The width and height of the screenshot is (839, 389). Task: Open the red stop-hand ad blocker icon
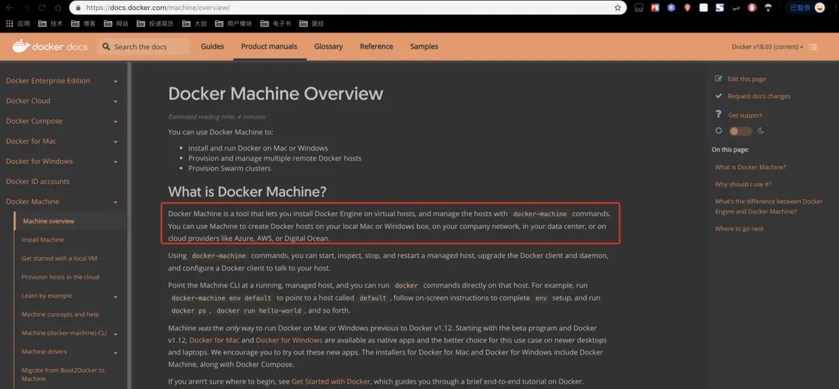click(752, 8)
